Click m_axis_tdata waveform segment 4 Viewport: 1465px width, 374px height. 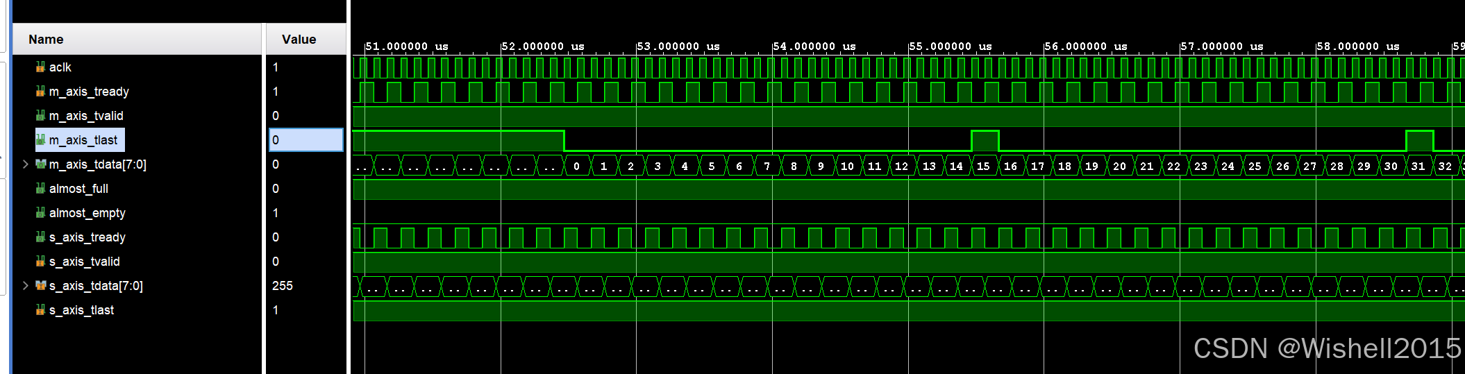pos(685,166)
